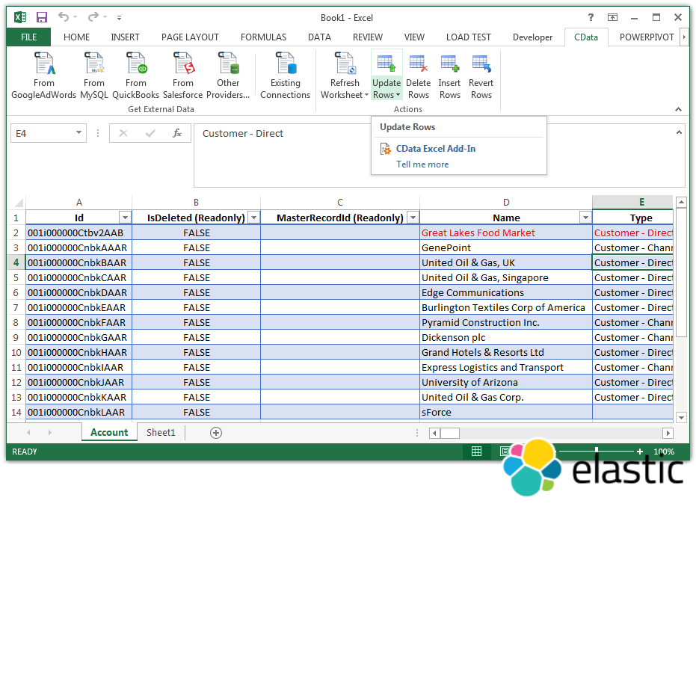Select all cells via the corner triangle
The width and height of the screenshot is (696, 696).
pos(18,203)
